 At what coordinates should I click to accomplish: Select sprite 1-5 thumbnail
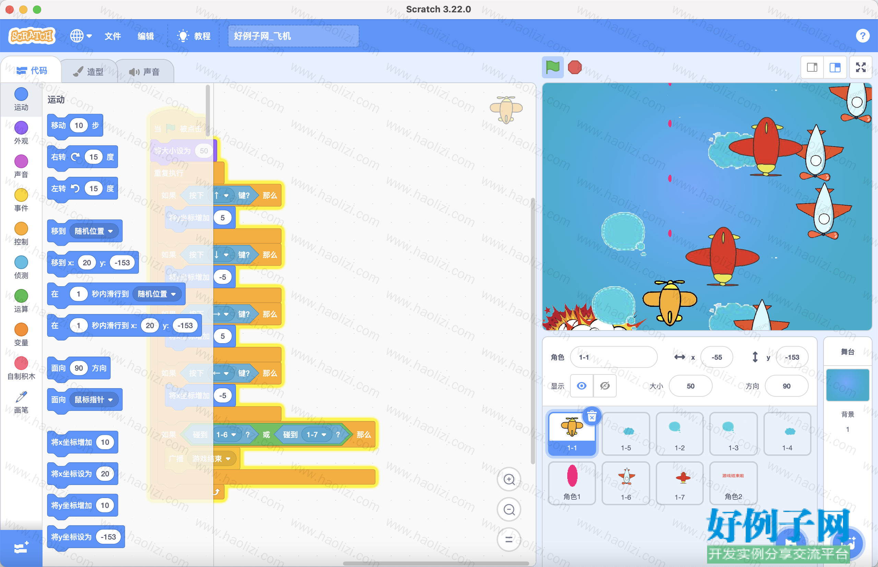pos(626,434)
